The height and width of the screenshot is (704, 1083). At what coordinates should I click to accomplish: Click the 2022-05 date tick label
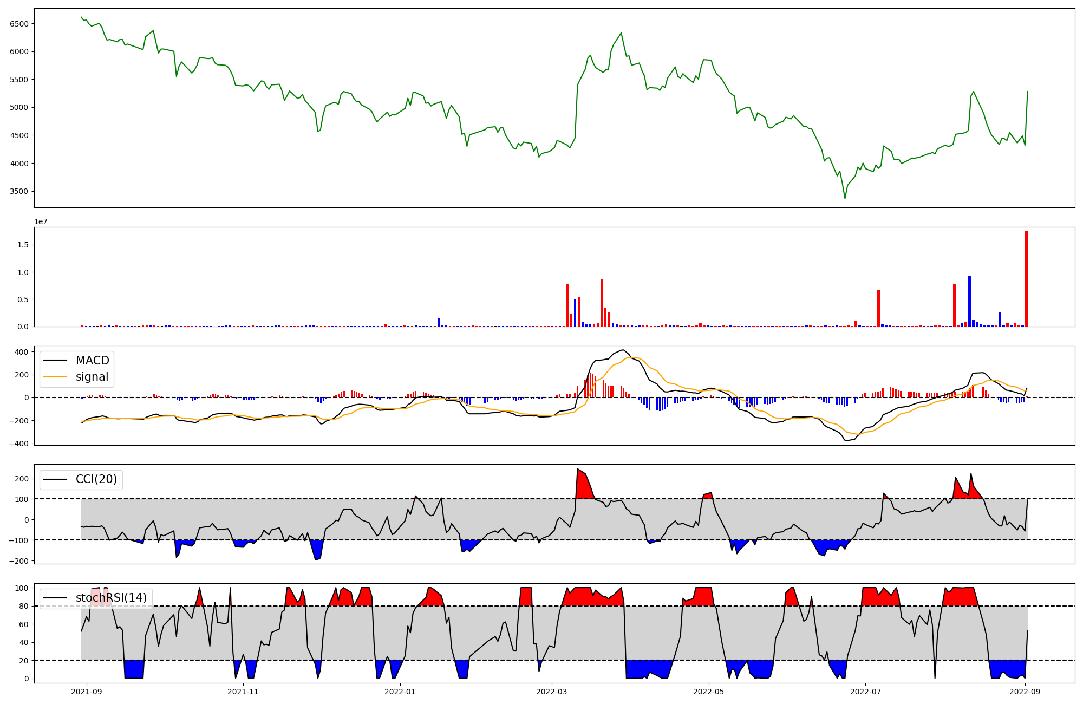[x=708, y=692]
